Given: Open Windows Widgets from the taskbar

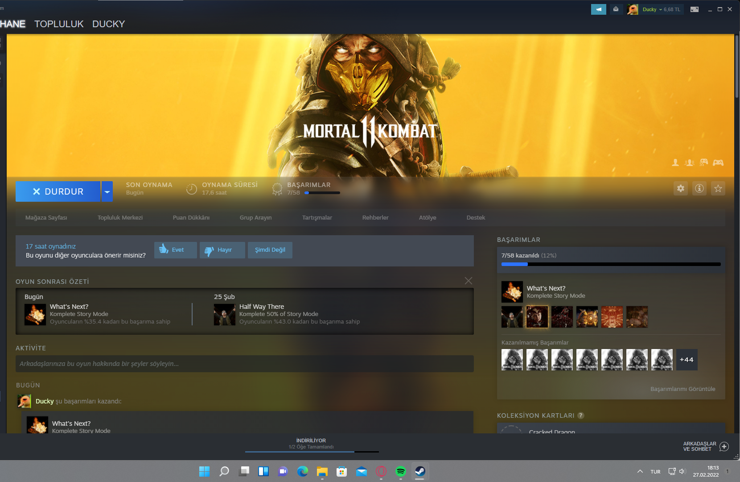Looking at the screenshot, I should point(263,471).
